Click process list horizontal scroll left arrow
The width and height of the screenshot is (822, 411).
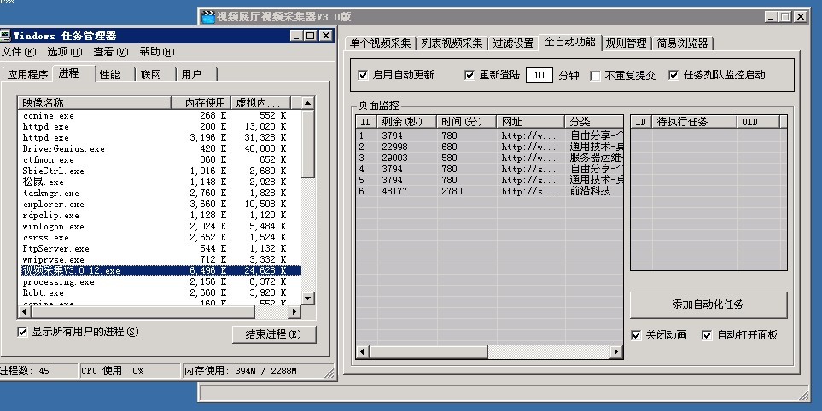click(24, 312)
